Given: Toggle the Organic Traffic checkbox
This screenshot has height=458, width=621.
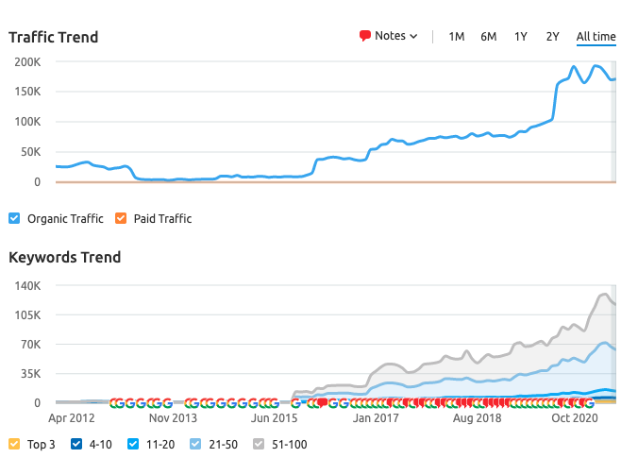Looking at the screenshot, I should pyautogui.click(x=14, y=218).
